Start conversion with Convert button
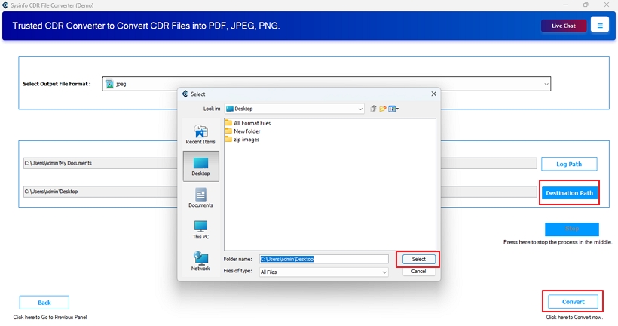This screenshot has height=326, width=618. (573, 302)
